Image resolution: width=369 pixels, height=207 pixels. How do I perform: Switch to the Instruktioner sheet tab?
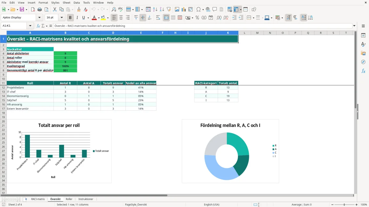tap(86, 199)
